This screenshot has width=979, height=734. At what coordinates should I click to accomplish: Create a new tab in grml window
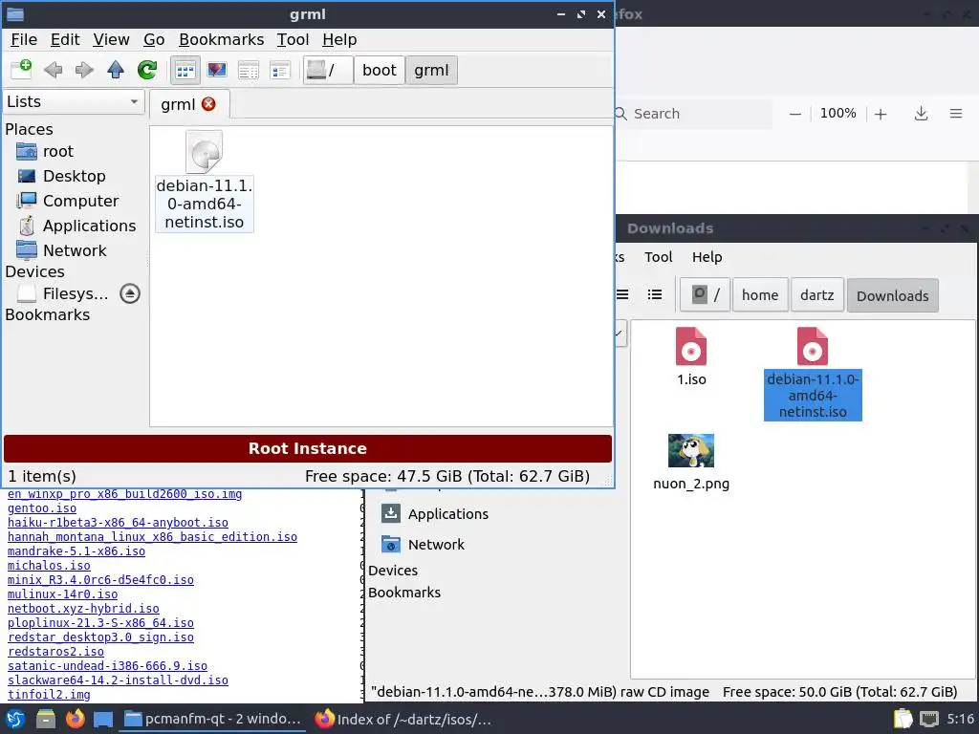tap(21, 69)
